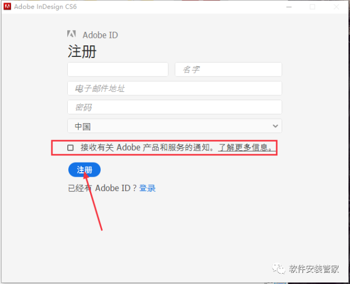Click the Adobe logo beside Adobe ID
The width and height of the screenshot is (350, 284).
71,34
